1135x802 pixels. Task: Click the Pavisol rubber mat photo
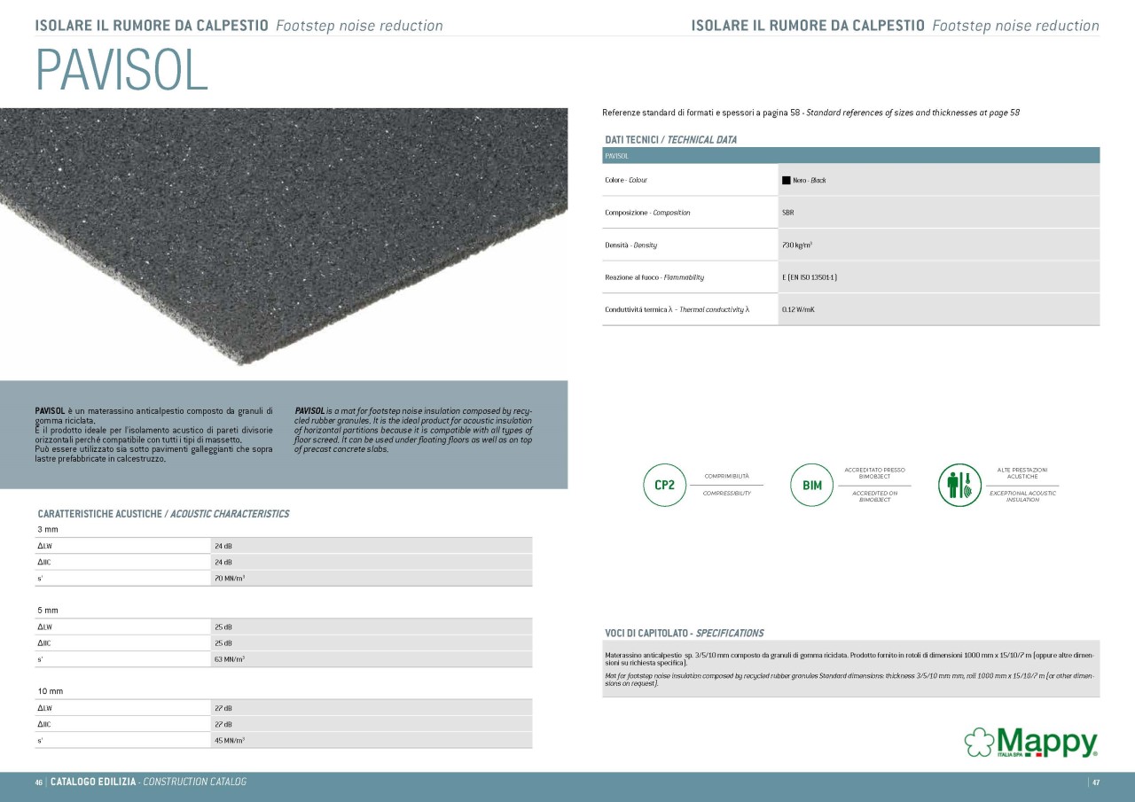284,239
